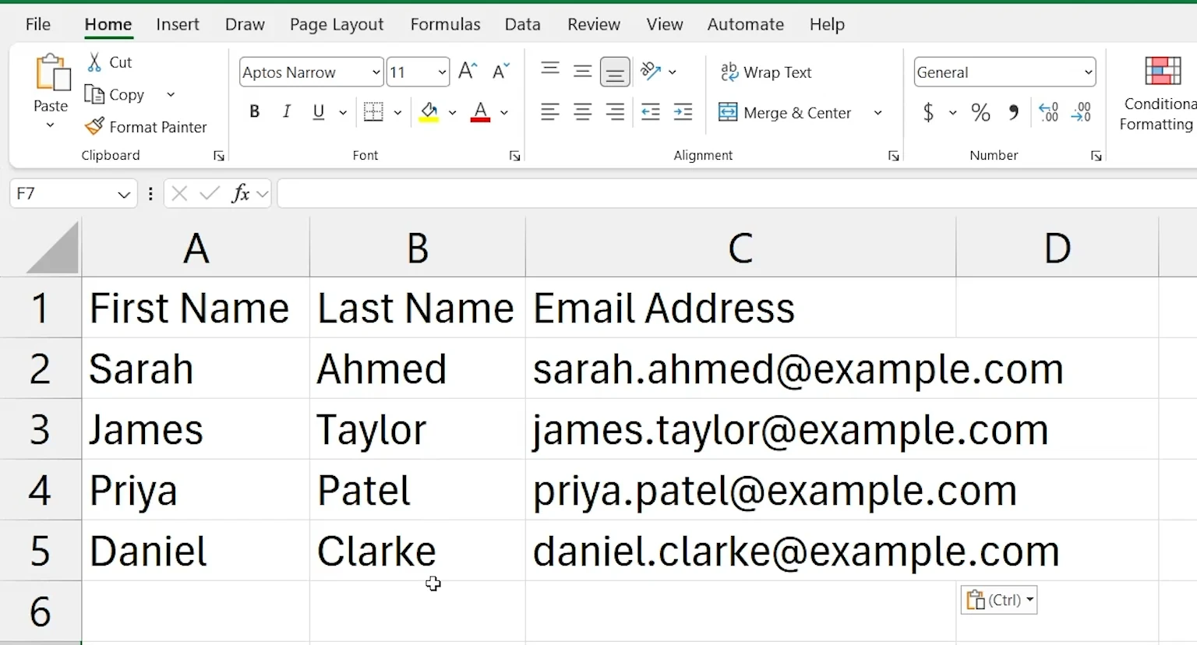The image size is (1197, 645).
Task: Click Merge & Center
Action: tap(785, 113)
